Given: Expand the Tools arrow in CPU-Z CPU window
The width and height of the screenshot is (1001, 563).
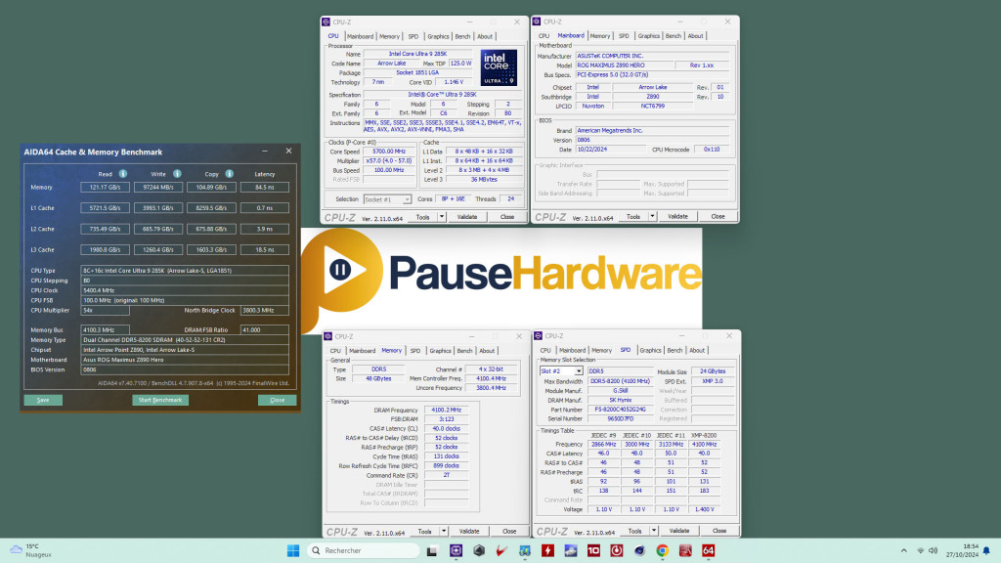Looking at the screenshot, I should coord(441,217).
